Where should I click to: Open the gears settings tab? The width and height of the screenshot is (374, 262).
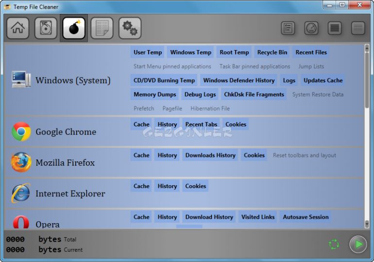pyautogui.click(x=130, y=28)
